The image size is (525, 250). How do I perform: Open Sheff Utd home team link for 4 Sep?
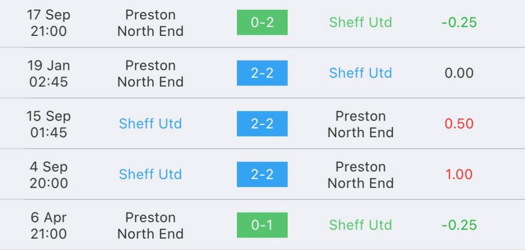point(150,175)
